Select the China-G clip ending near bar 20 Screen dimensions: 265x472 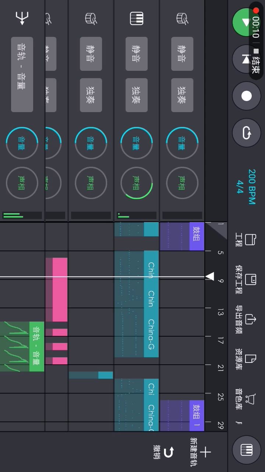[x=137, y=336]
